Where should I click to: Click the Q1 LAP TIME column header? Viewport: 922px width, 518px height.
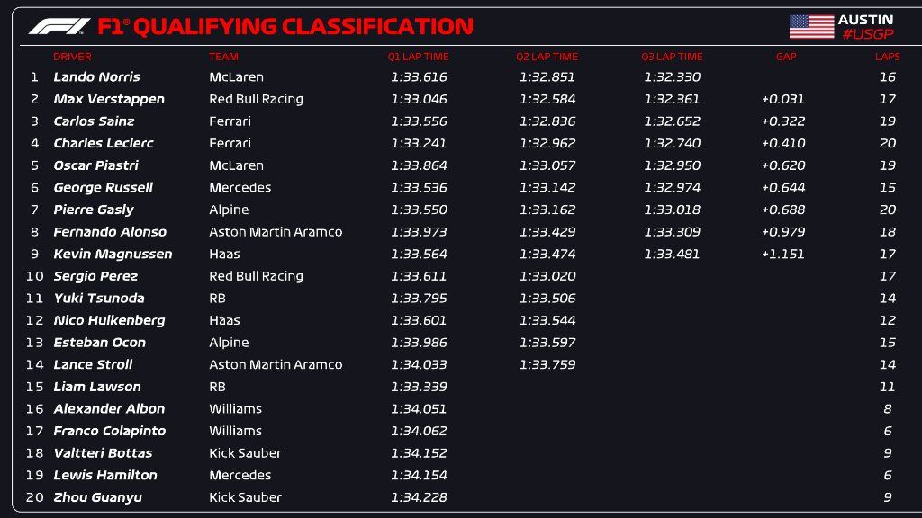pos(419,57)
